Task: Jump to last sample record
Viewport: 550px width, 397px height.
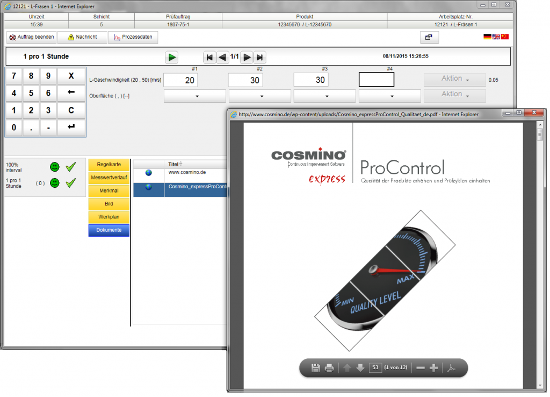Action: [259, 57]
